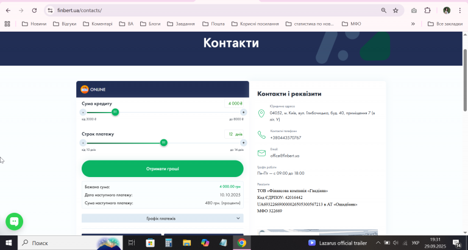Viewport: 468px width, 250px height.
Task: Open the Коментарі bookmark folder
Action: pos(97,24)
